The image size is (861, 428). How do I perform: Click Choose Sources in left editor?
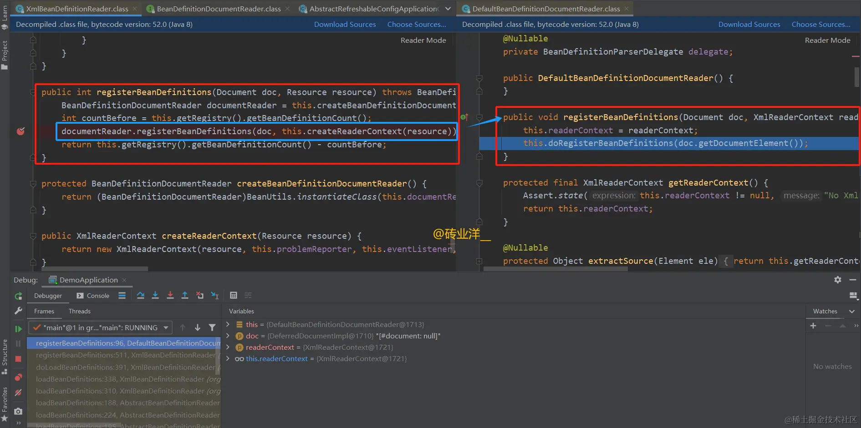coord(417,24)
